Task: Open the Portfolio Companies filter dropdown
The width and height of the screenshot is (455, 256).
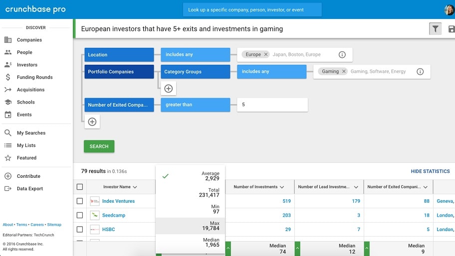Action: (x=119, y=72)
